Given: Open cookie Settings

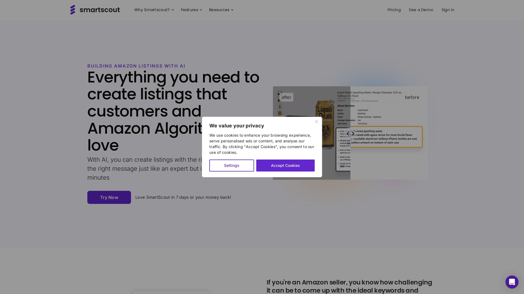Looking at the screenshot, I should coord(231,166).
